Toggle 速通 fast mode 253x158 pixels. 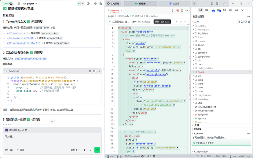click(x=21, y=150)
